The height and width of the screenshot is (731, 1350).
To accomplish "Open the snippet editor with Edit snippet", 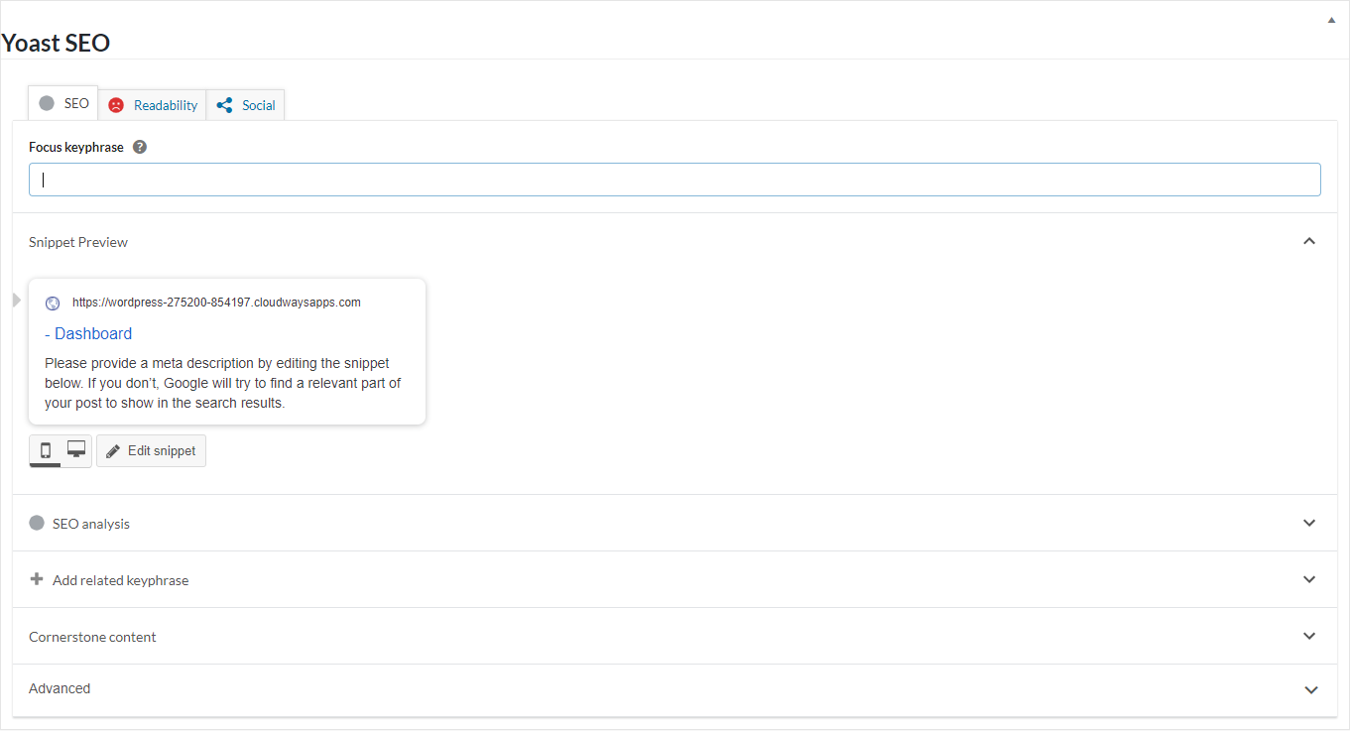I will pos(151,450).
